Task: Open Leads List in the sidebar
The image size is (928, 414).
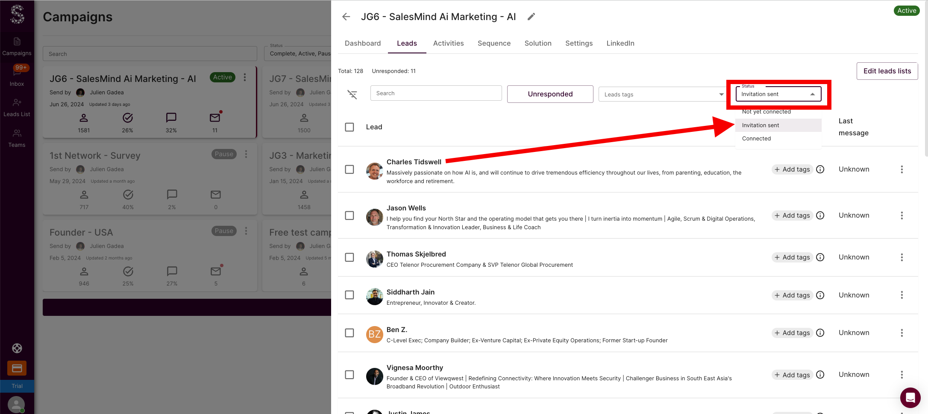Action: tap(17, 107)
